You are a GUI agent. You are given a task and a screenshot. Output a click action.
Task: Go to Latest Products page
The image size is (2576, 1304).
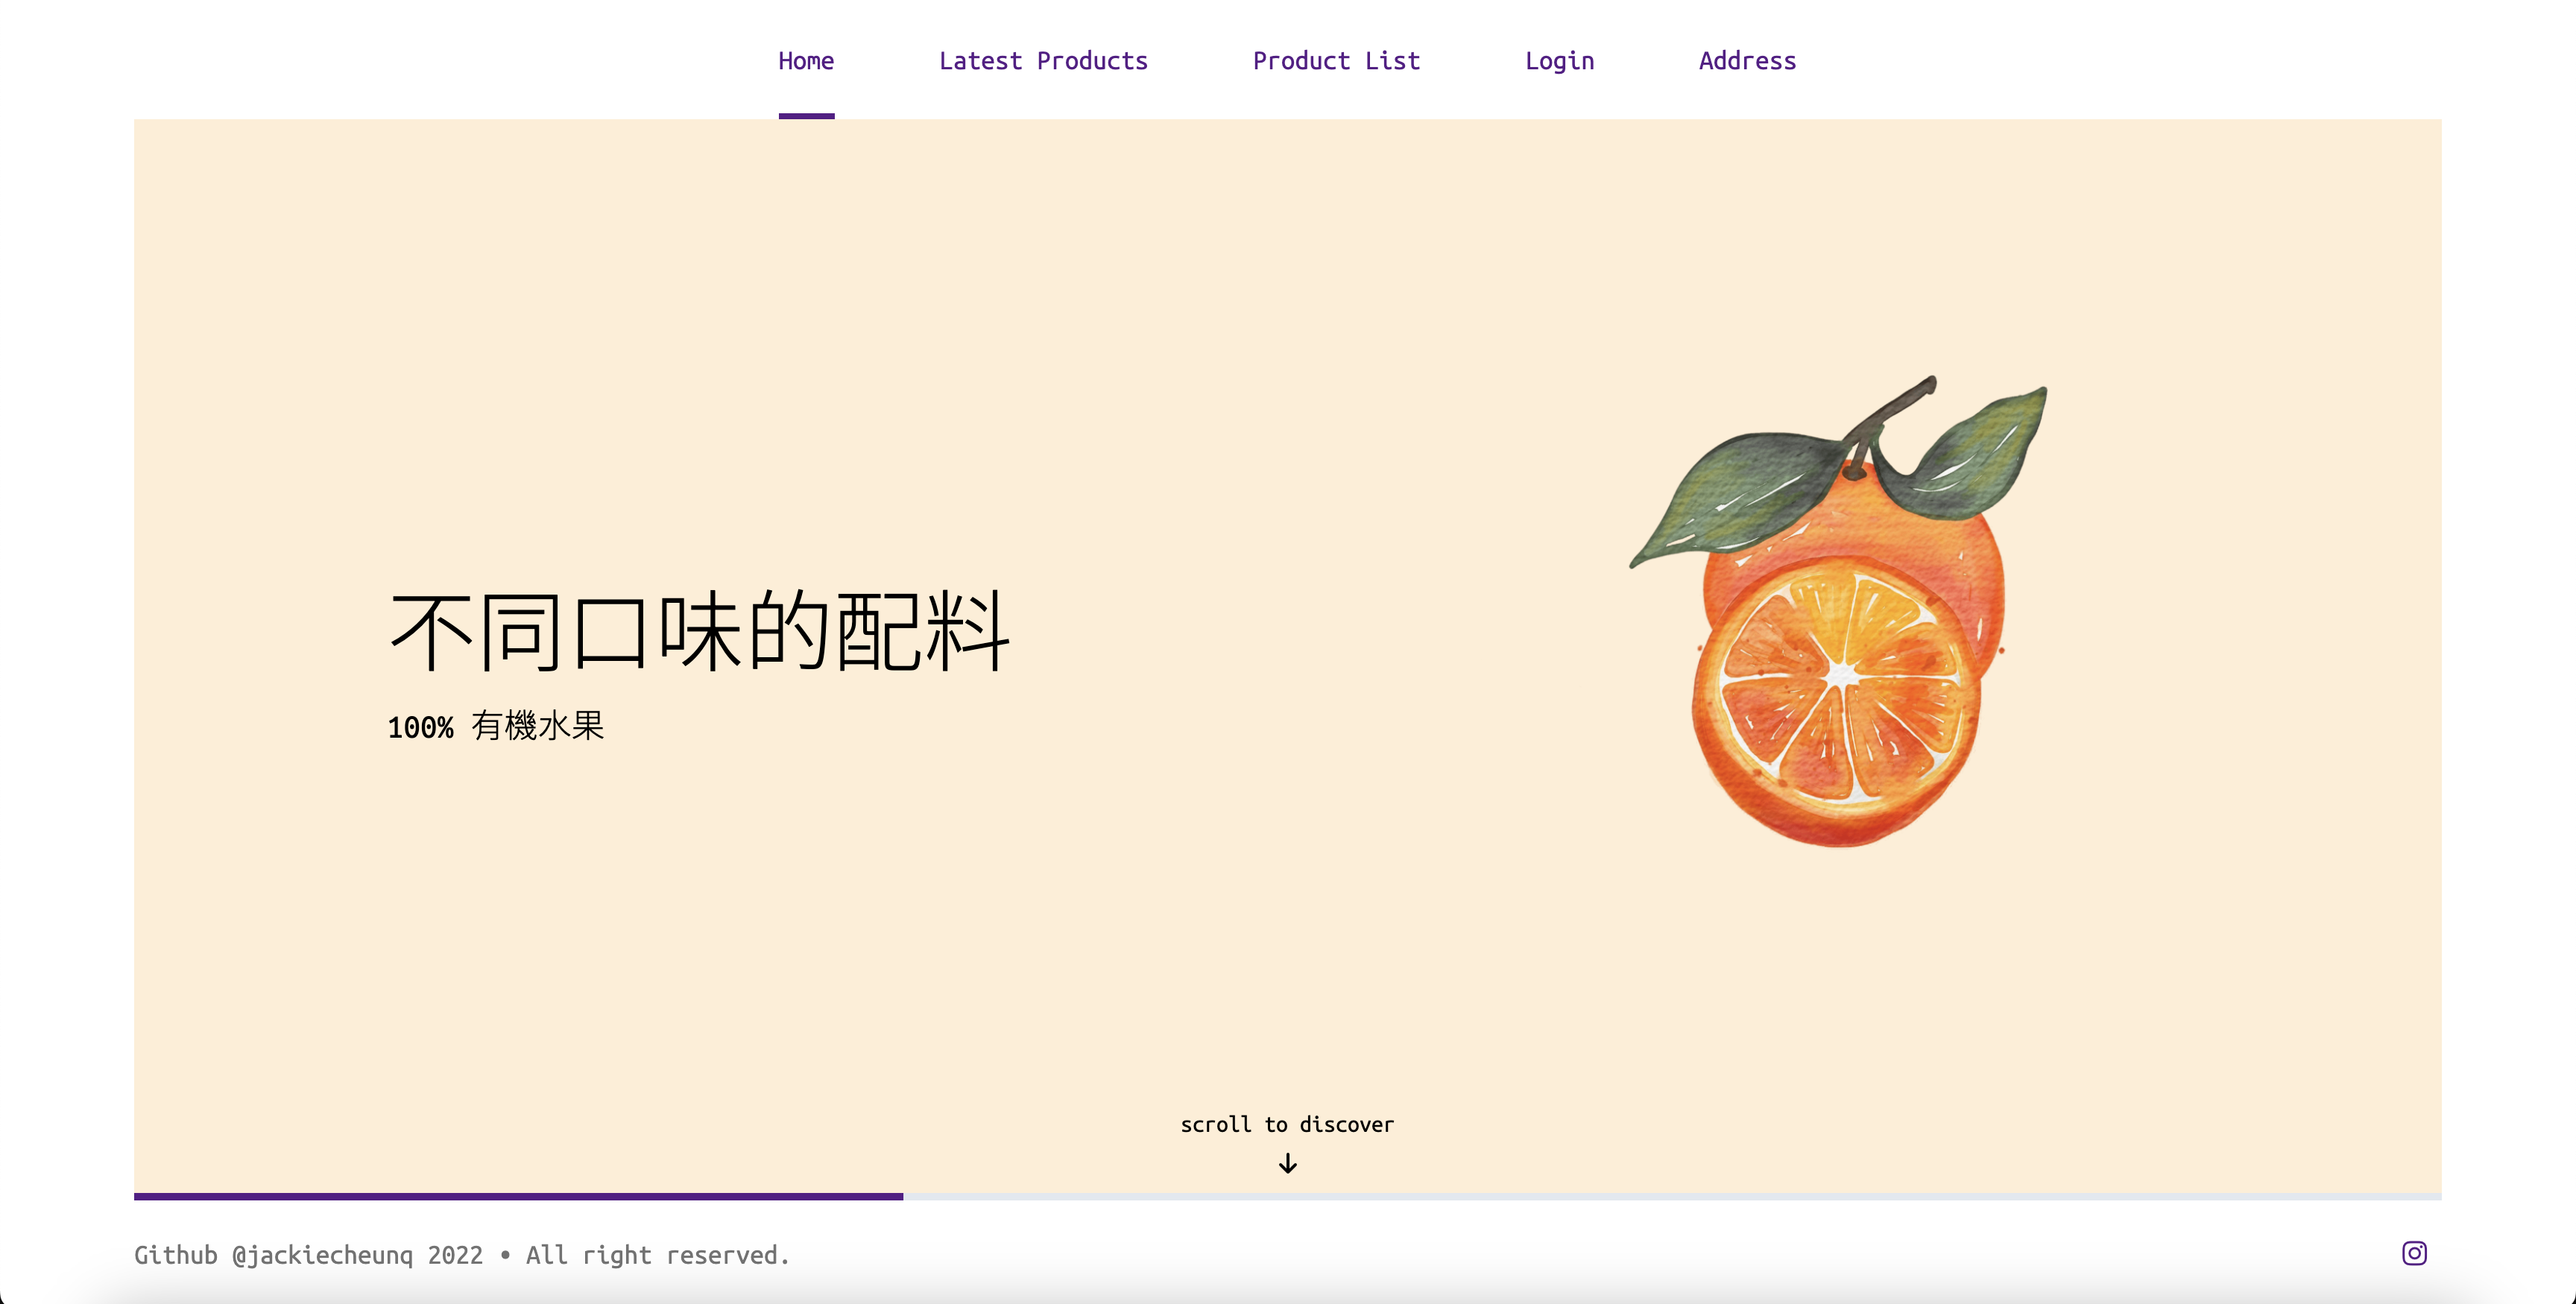point(1042,61)
